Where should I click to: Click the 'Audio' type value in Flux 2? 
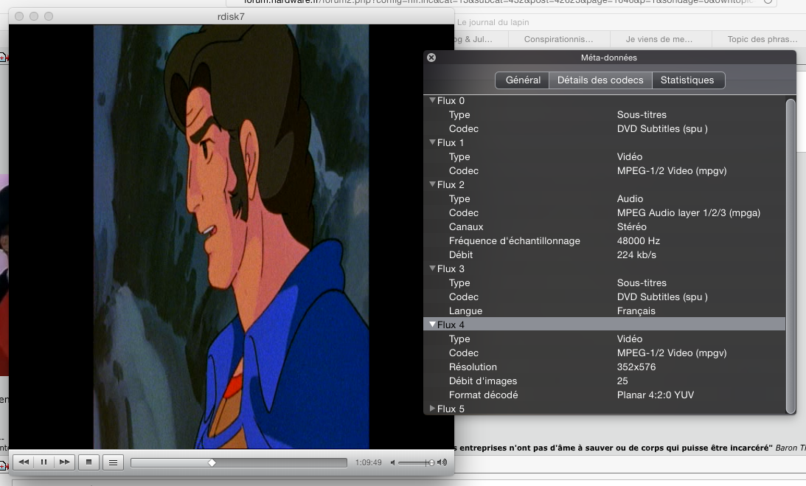pos(630,198)
